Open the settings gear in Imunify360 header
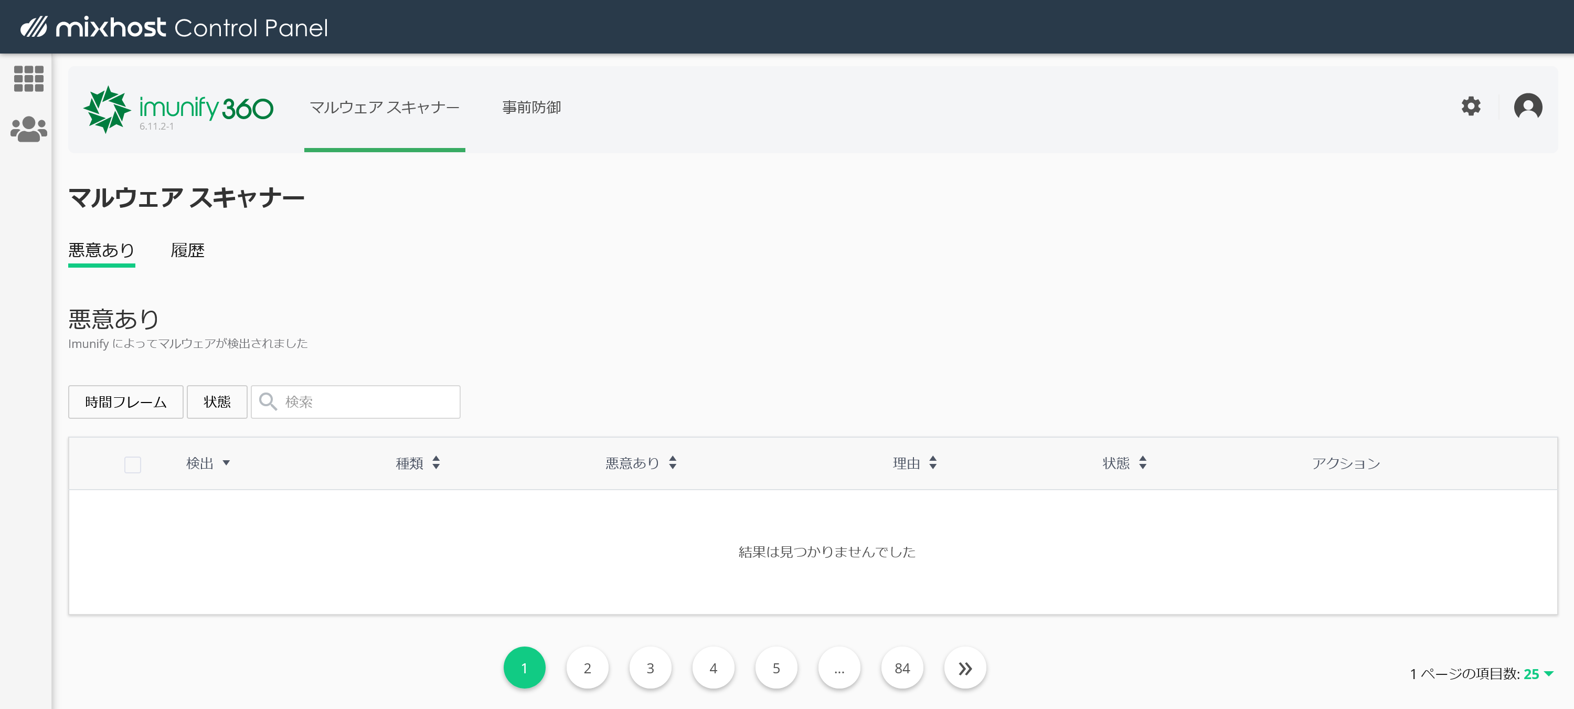 tap(1471, 107)
